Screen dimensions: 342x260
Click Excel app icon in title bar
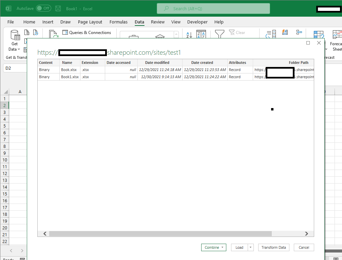tap(8, 8)
